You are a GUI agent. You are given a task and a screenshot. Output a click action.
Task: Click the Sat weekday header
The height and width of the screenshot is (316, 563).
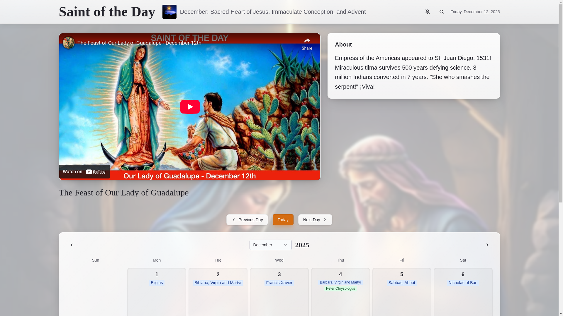point(463,260)
